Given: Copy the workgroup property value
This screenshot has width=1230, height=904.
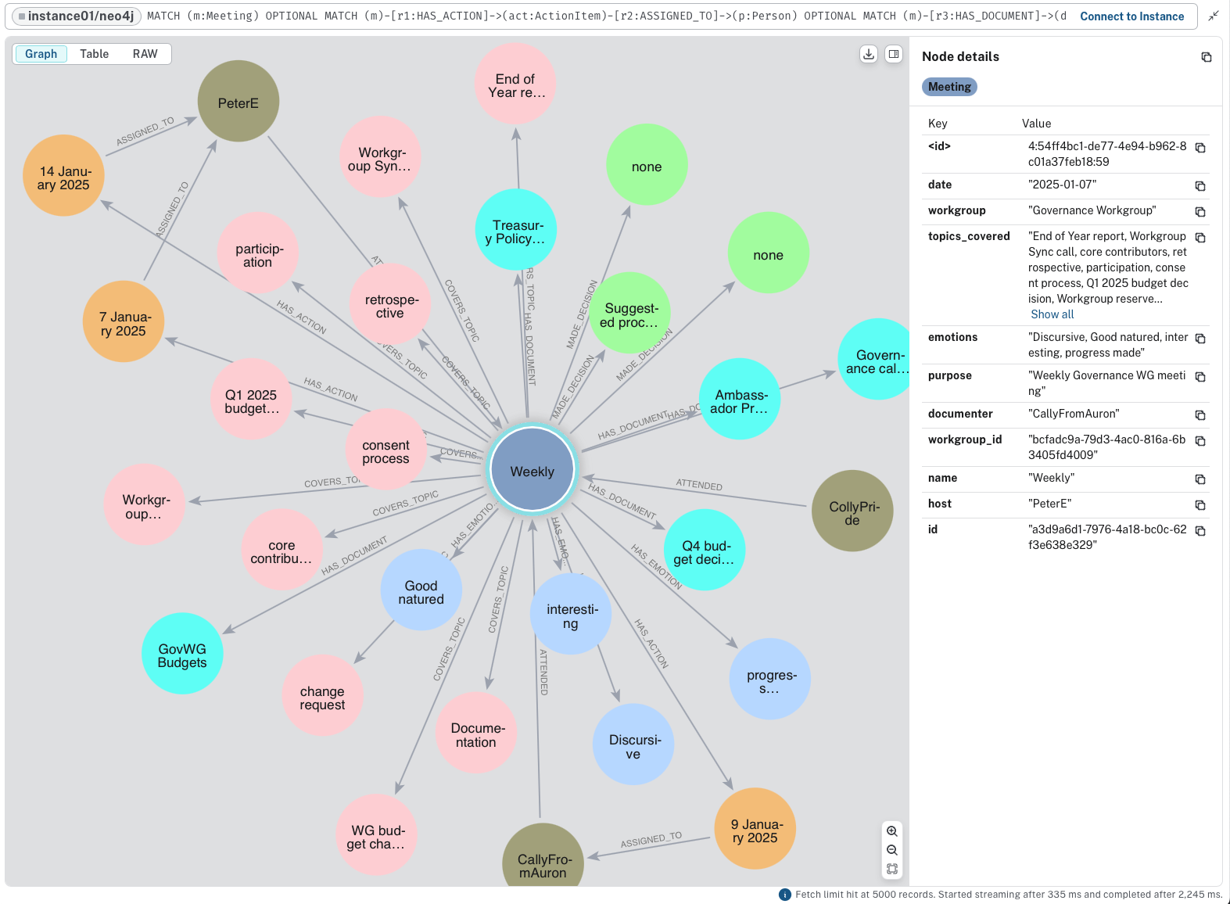Looking at the screenshot, I should coord(1200,212).
